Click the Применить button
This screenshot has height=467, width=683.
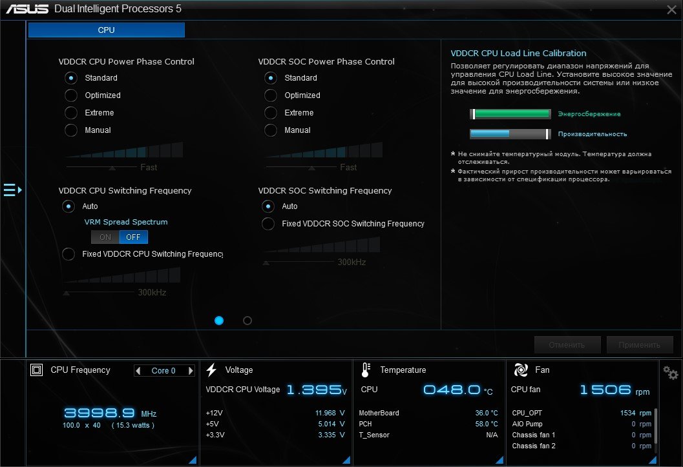tap(640, 345)
